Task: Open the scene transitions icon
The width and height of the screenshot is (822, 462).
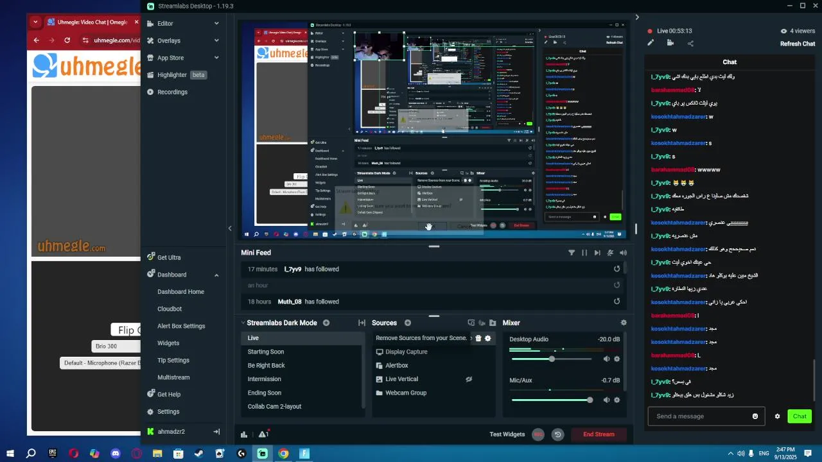Action: [x=362, y=323]
